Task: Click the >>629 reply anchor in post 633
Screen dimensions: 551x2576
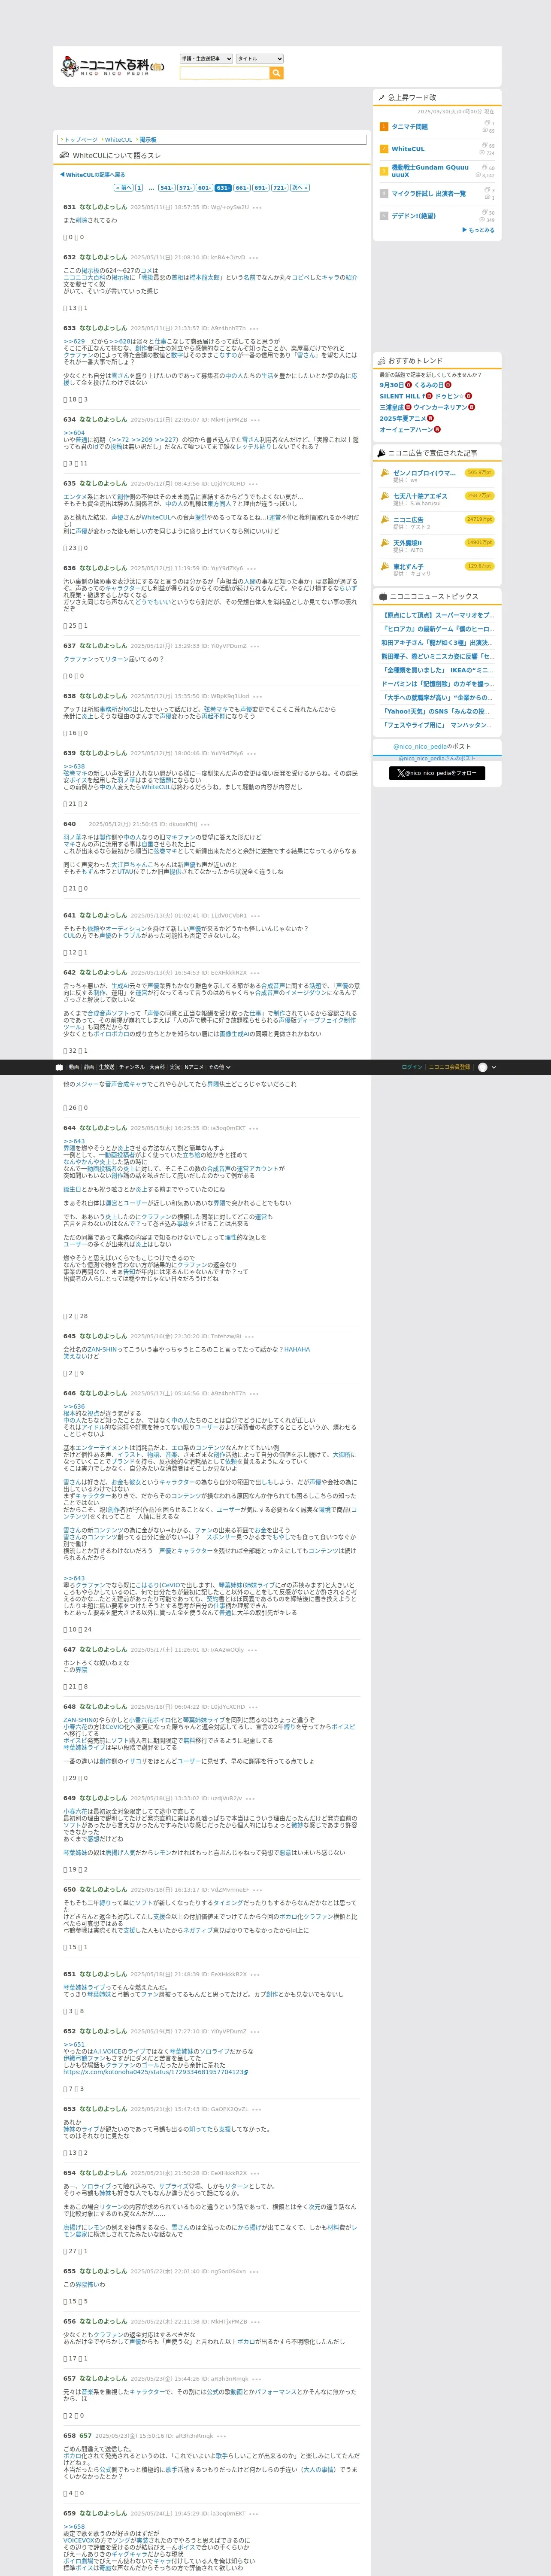Action: click(74, 341)
